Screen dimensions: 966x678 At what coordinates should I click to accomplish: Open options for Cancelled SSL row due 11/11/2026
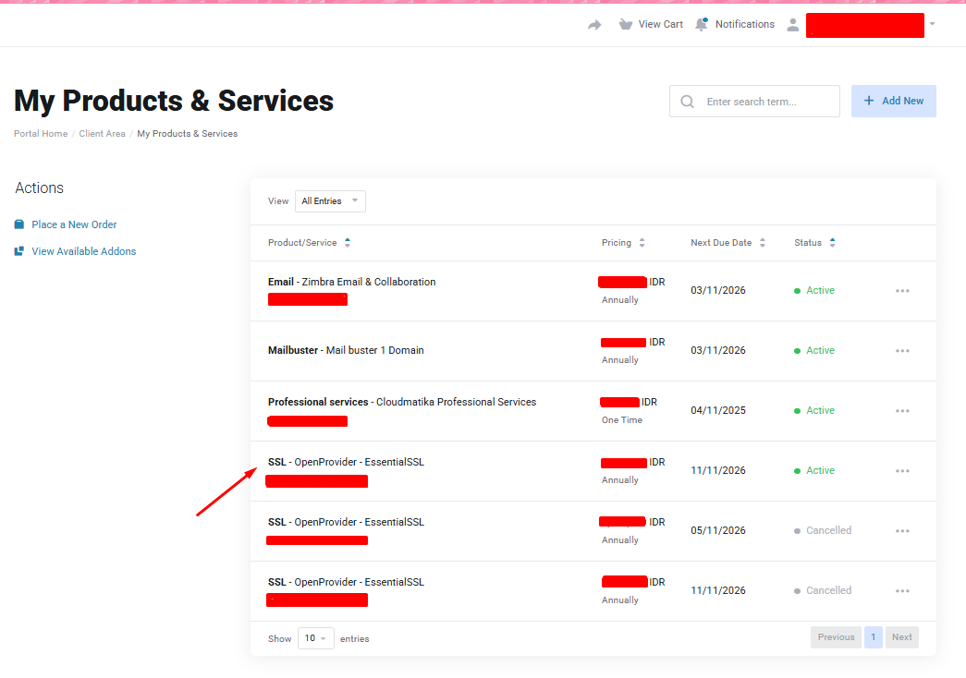pyautogui.click(x=902, y=591)
